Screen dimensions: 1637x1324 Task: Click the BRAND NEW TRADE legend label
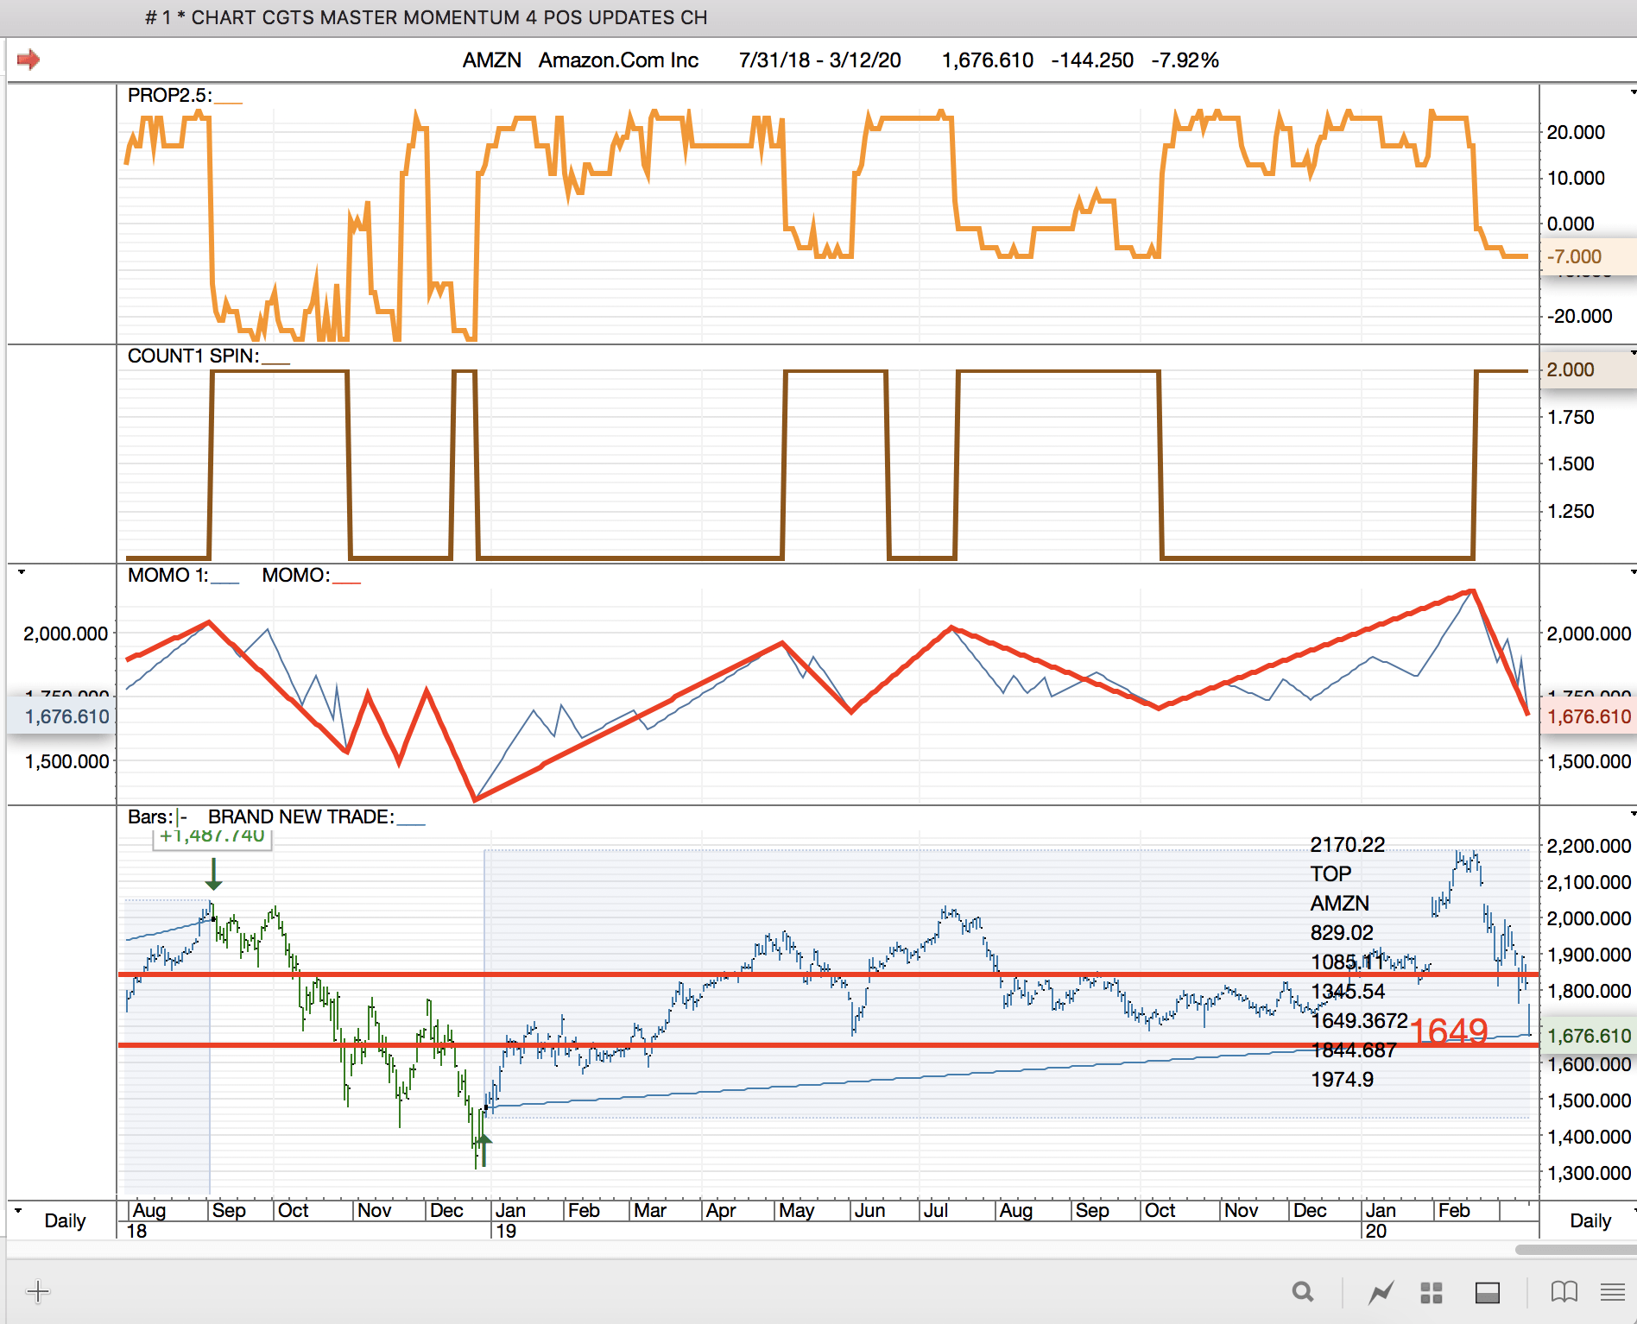click(300, 817)
